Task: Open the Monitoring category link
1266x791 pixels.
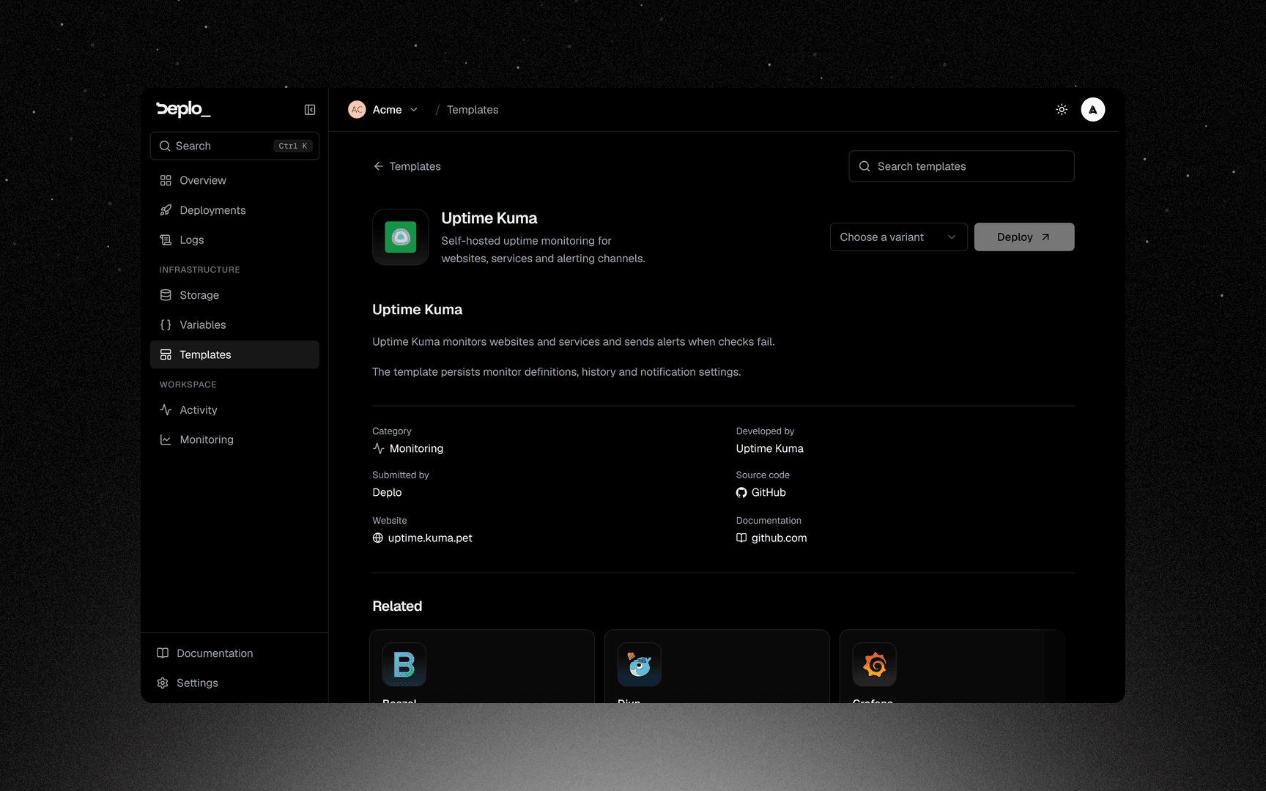Action: point(408,448)
